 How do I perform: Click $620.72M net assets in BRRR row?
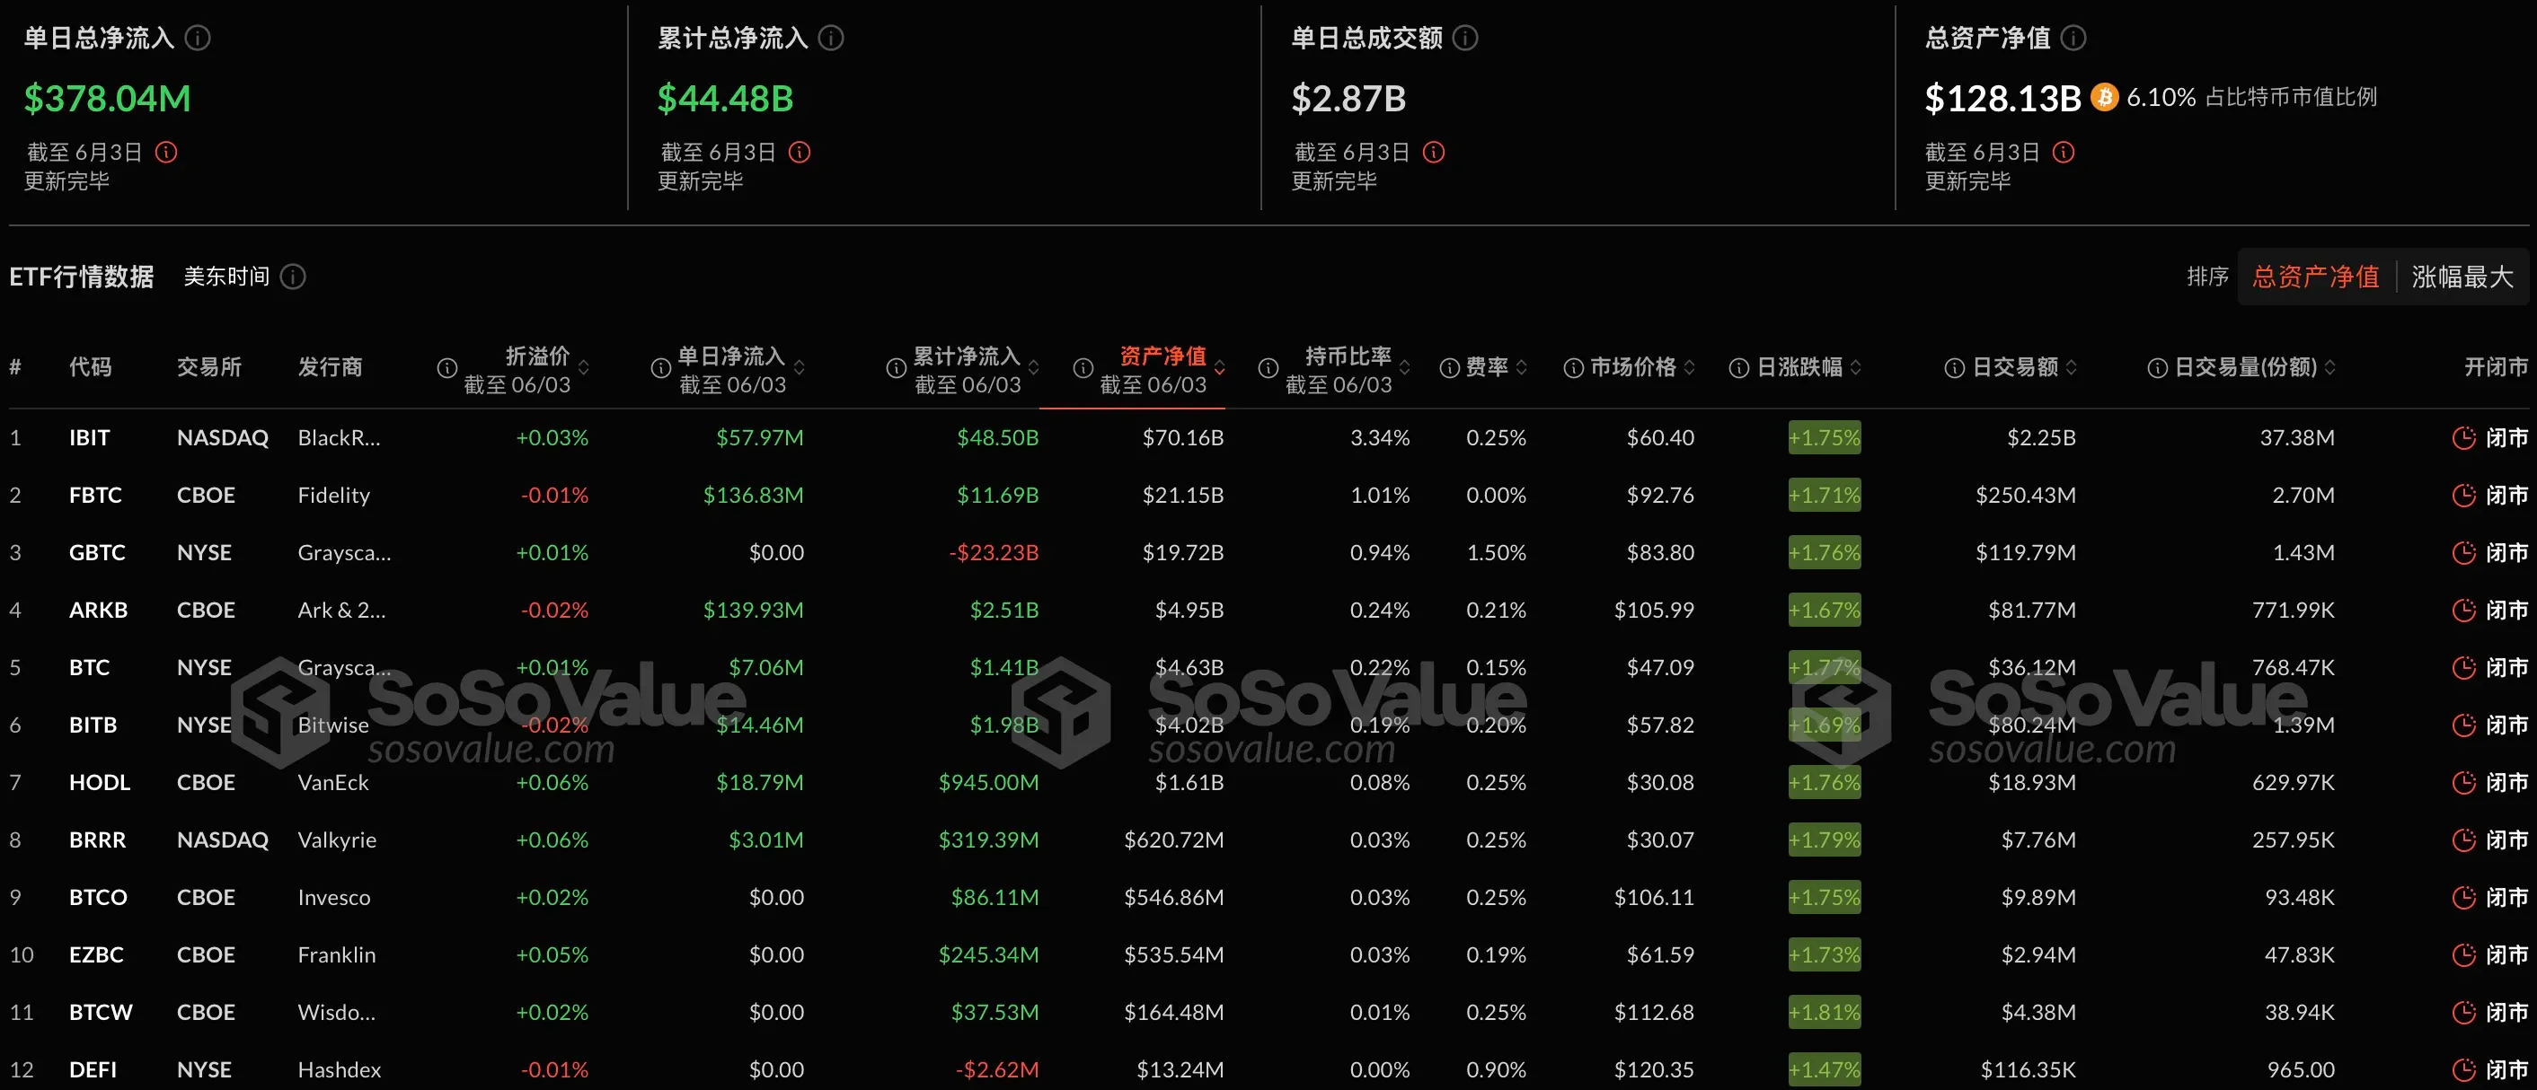(1174, 841)
